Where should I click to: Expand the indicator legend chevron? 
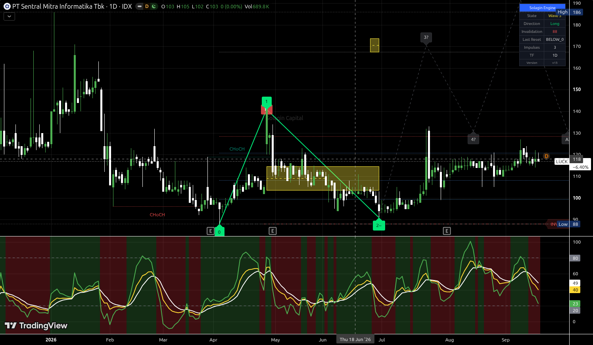pyautogui.click(x=9, y=16)
